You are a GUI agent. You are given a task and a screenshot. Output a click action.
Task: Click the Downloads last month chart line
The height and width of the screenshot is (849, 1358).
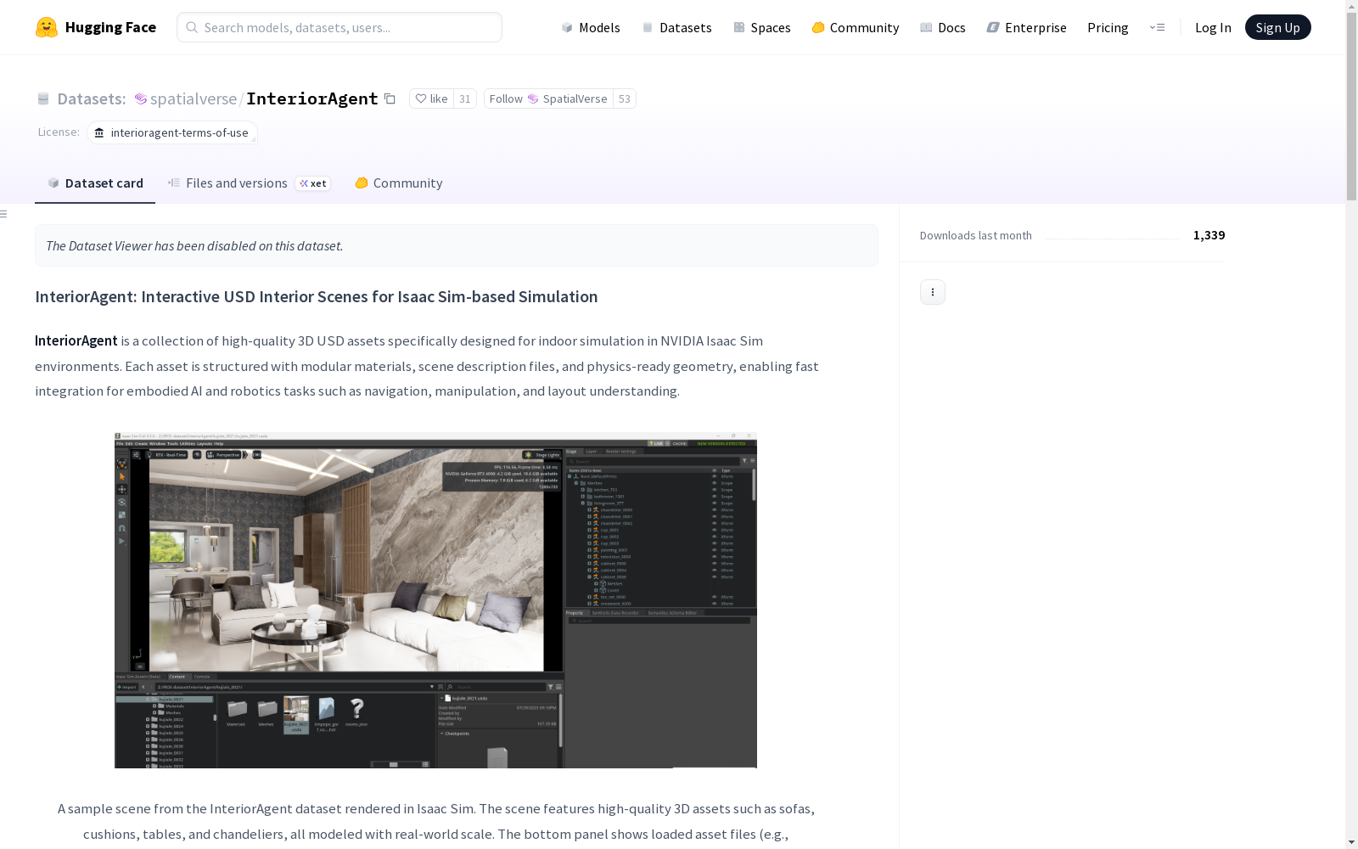coord(1112,239)
